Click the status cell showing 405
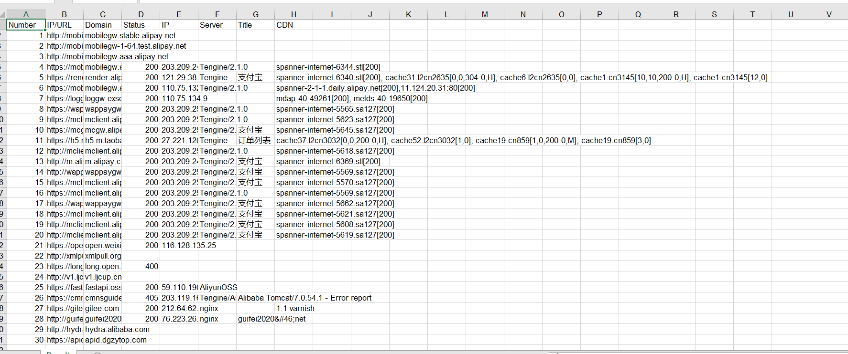The image size is (848, 354). 141,298
